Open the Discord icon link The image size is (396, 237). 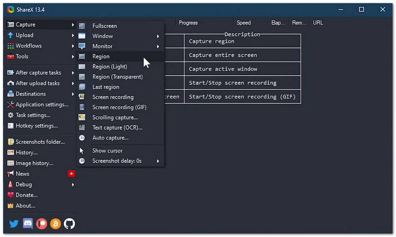(x=28, y=224)
